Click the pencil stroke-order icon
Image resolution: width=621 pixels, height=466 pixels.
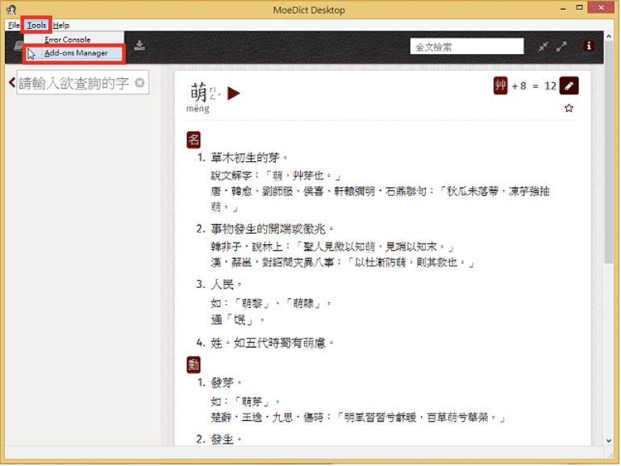569,85
